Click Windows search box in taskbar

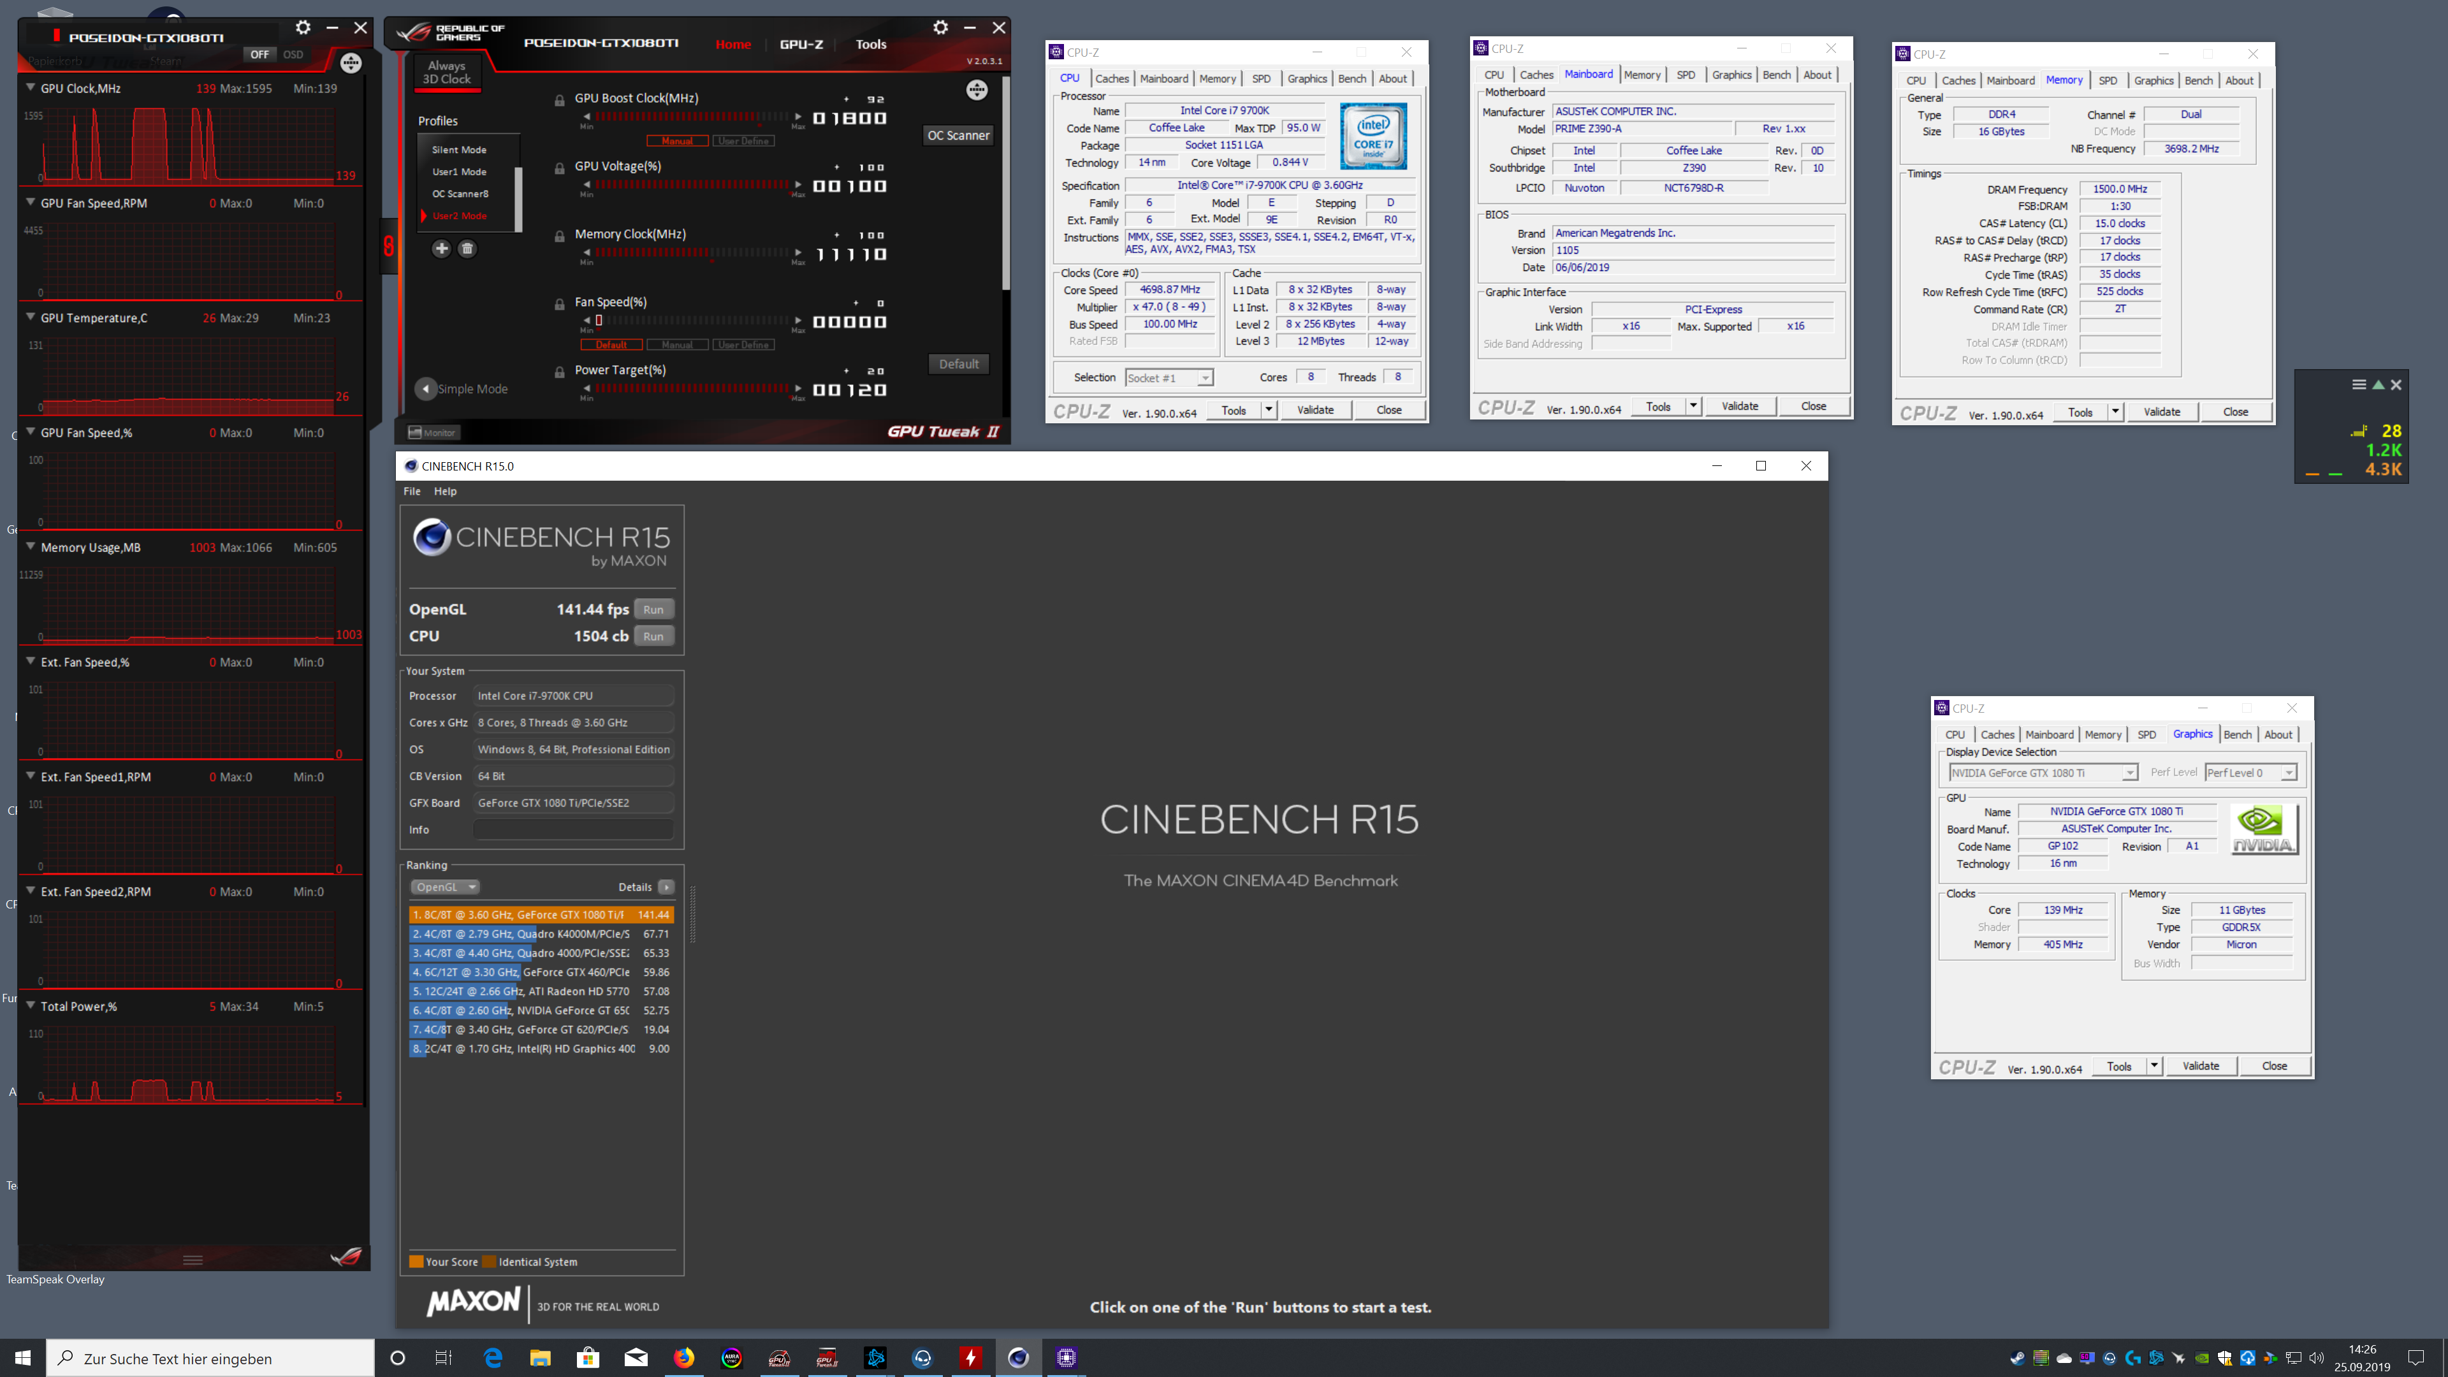point(210,1358)
